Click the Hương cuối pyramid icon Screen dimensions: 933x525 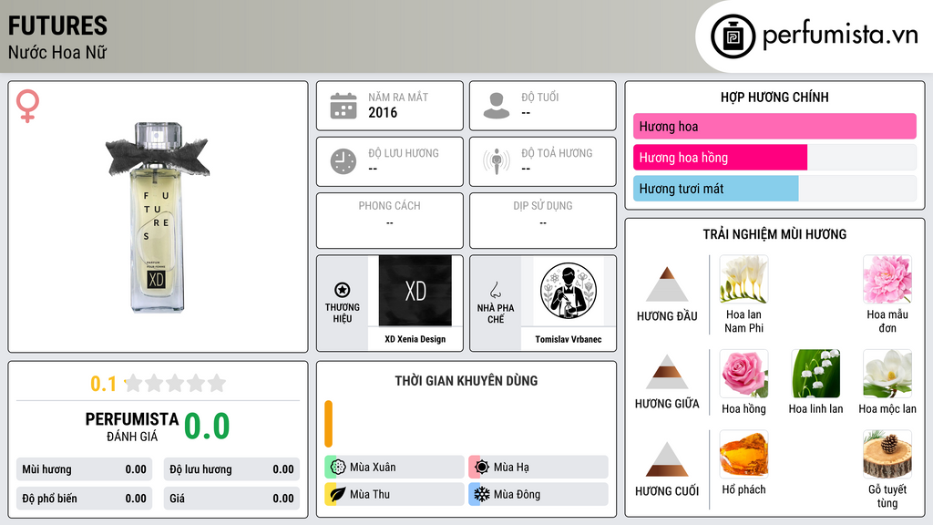click(667, 459)
